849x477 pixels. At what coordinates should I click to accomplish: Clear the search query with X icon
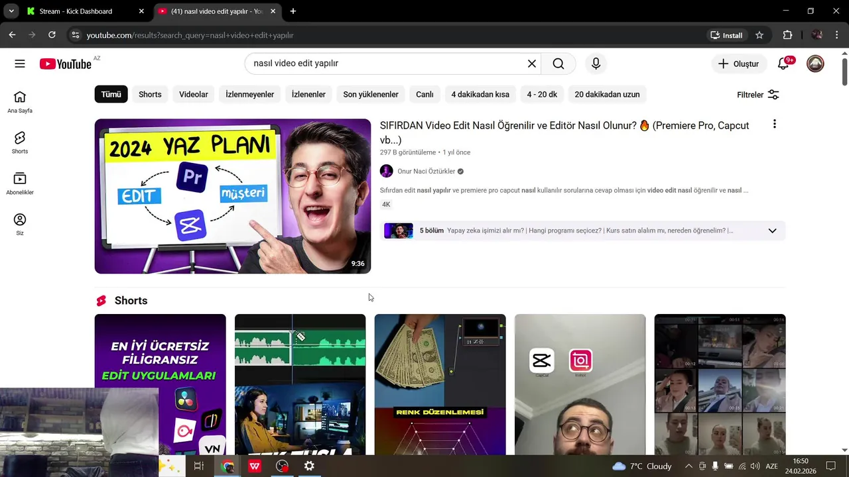click(532, 64)
